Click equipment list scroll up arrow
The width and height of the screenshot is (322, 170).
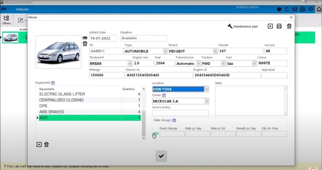point(144,89)
